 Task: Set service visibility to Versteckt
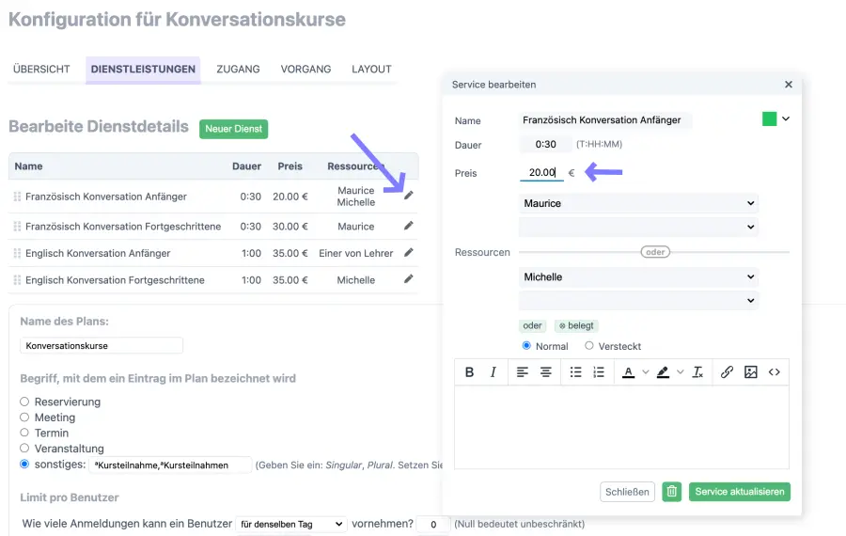[589, 345]
